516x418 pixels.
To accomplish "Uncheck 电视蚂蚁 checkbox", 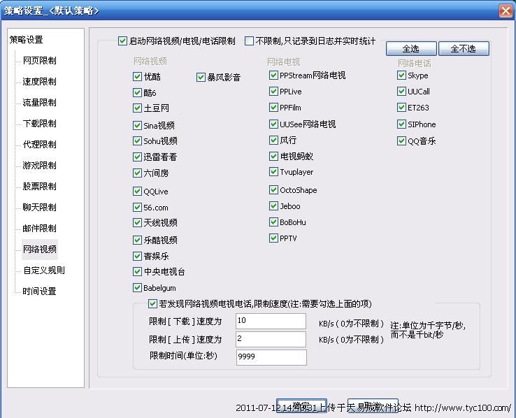I will (x=273, y=156).
